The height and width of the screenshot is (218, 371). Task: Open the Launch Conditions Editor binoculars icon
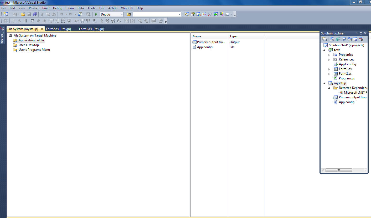(x=361, y=39)
